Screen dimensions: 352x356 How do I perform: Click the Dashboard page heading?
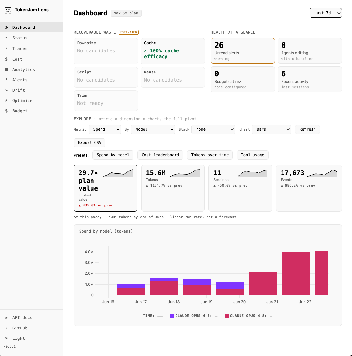[x=91, y=13]
